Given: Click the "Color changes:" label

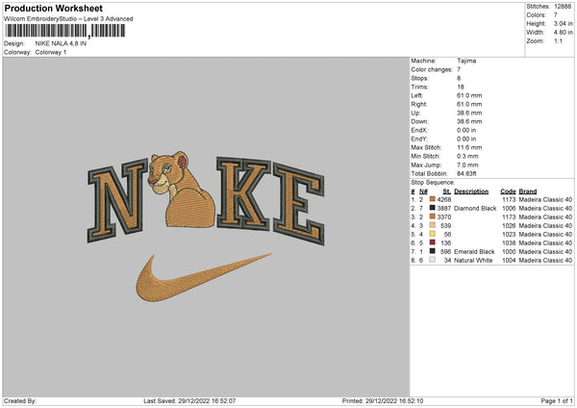Looking at the screenshot, I should (432, 69).
